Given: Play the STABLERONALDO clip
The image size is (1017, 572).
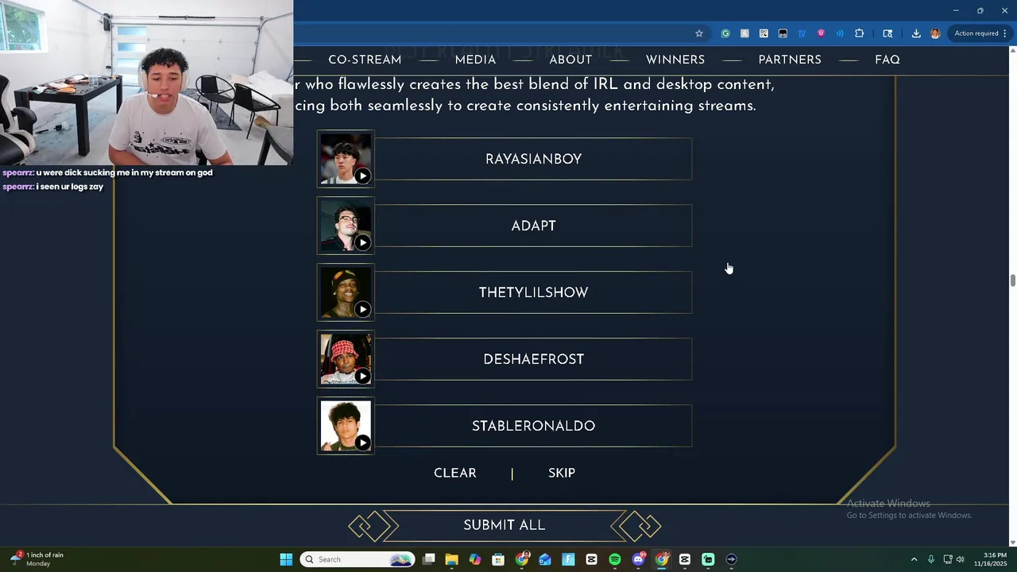Looking at the screenshot, I should [x=362, y=443].
